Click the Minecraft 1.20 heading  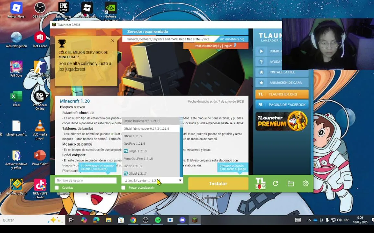[75, 101]
